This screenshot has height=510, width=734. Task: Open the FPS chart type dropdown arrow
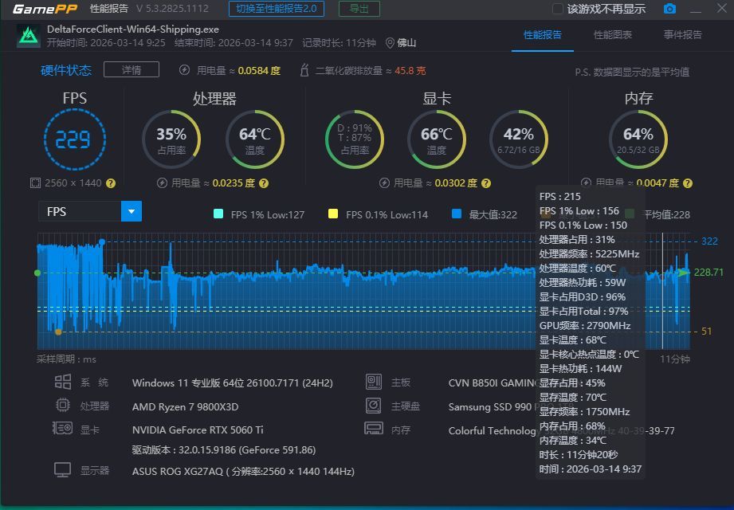pos(131,211)
